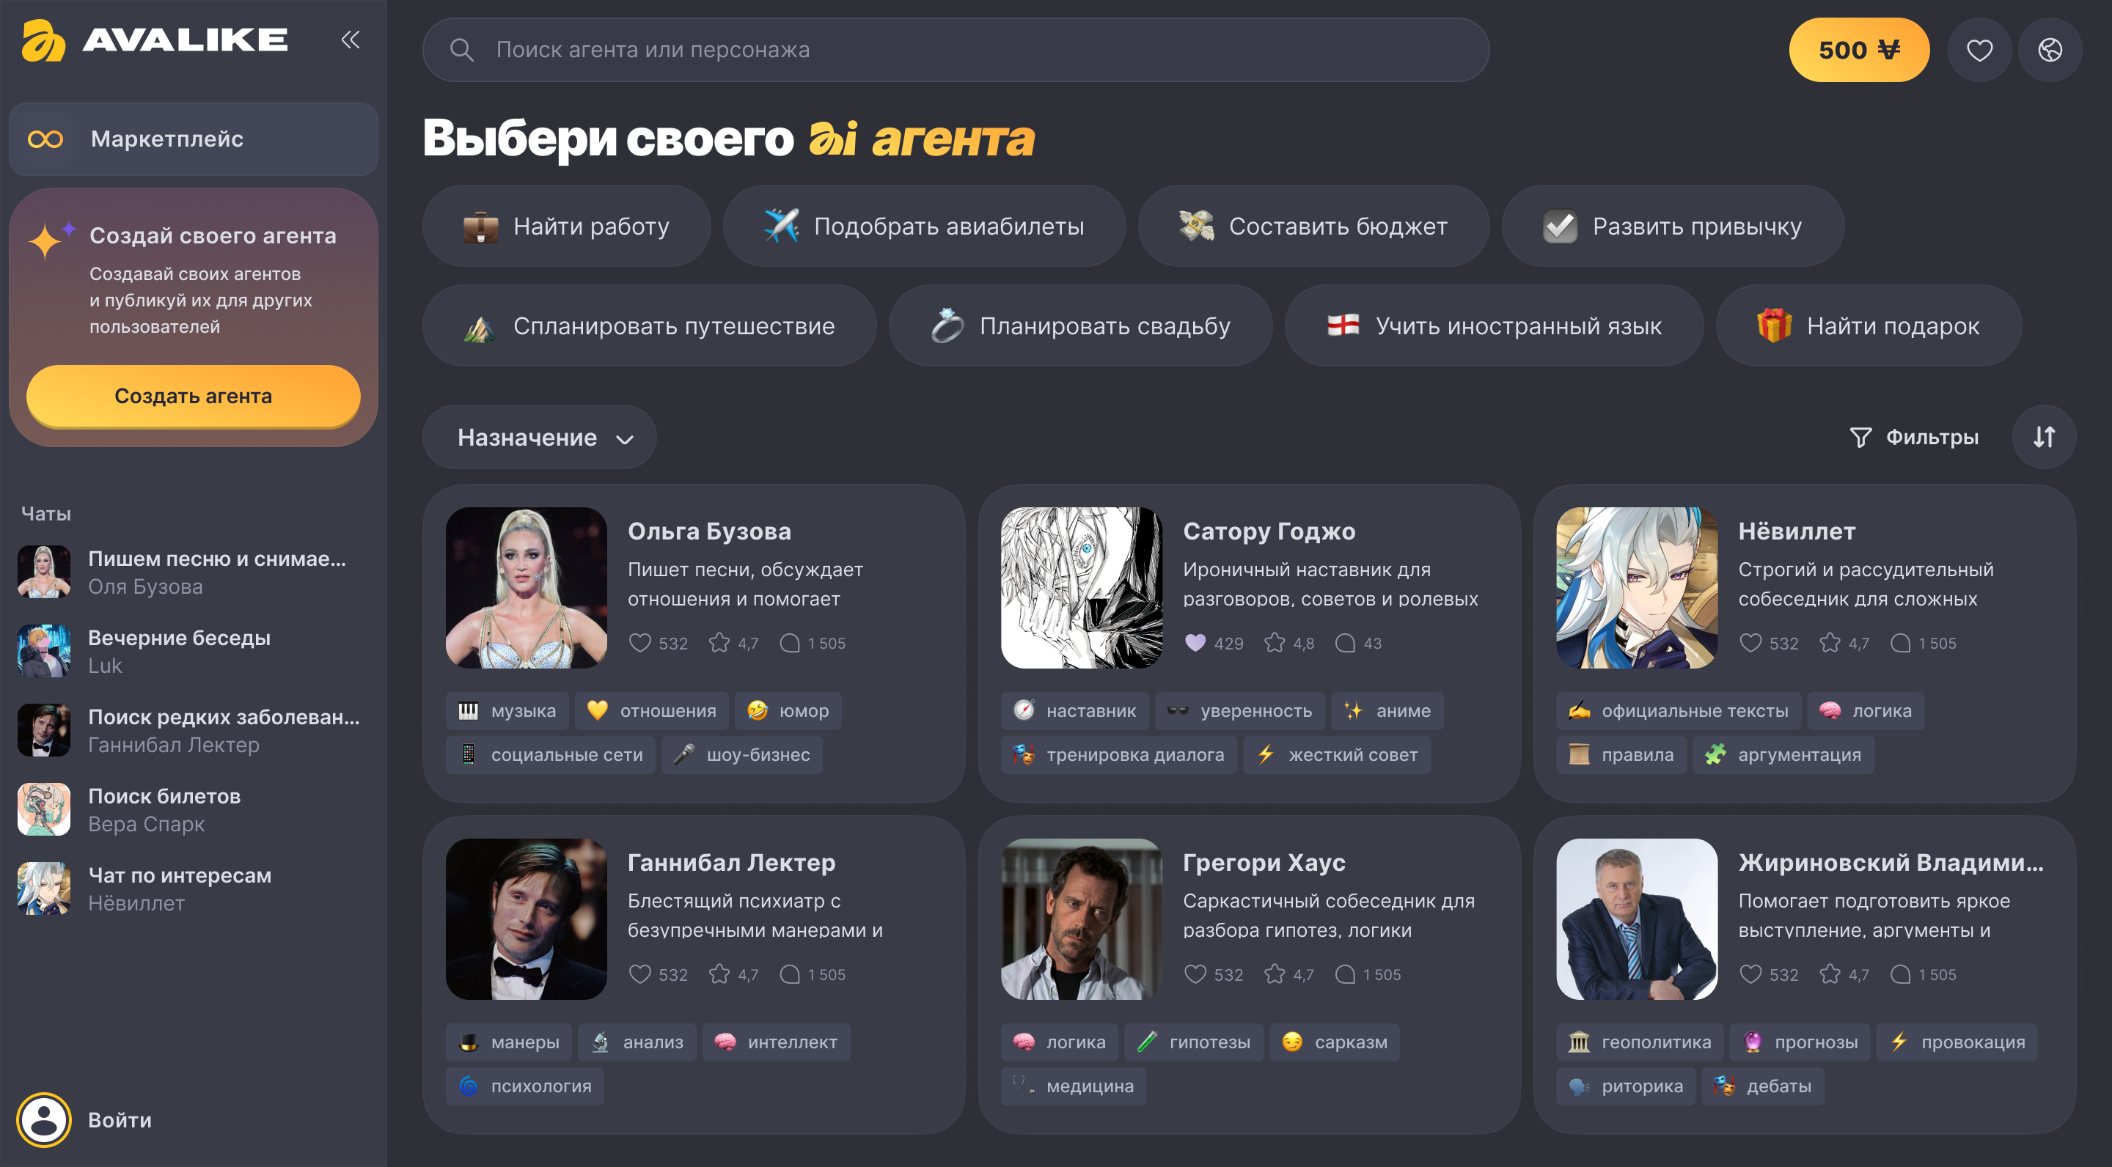Select the Развить привычку quick task
The width and height of the screenshot is (2112, 1167).
tap(1673, 227)
